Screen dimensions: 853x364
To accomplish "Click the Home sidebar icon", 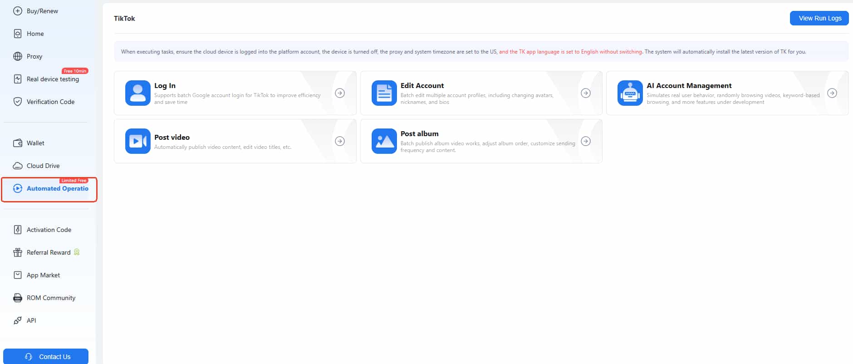I will (18, 34).
